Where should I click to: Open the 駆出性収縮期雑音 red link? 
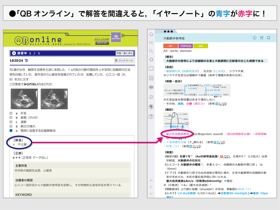(x=177, y=134)
